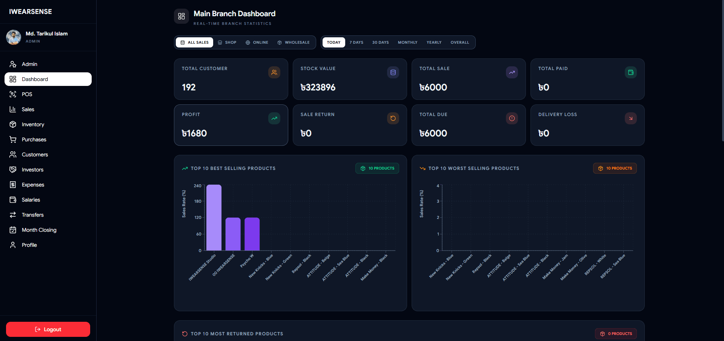Image resolution: width=724 pixels, height=341 pixels.
Task: Click the Profit amount ৳1680
Action: 194,133
